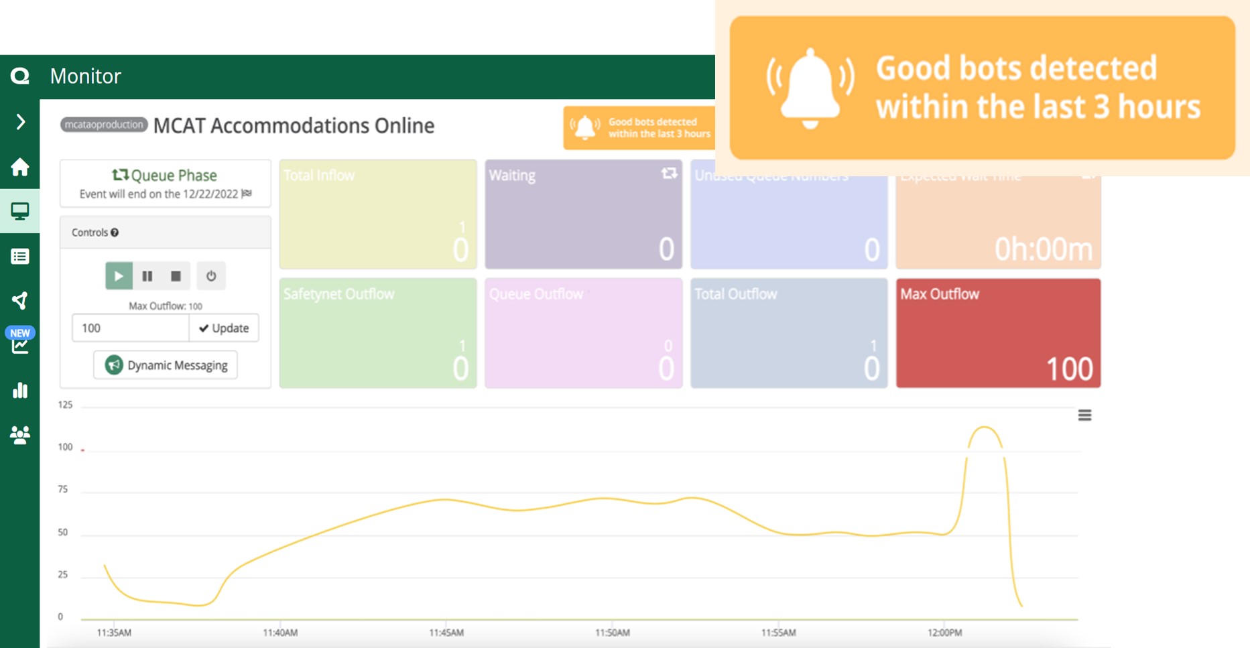Click the Queue Phase cycle arrows icon
This screenshot has height=648, width=1250.
[120, 175]
